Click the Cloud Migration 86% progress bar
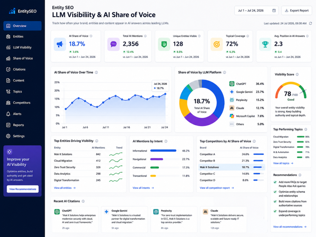Viewport: 316px width, 237px height. (x=301, y=137)
